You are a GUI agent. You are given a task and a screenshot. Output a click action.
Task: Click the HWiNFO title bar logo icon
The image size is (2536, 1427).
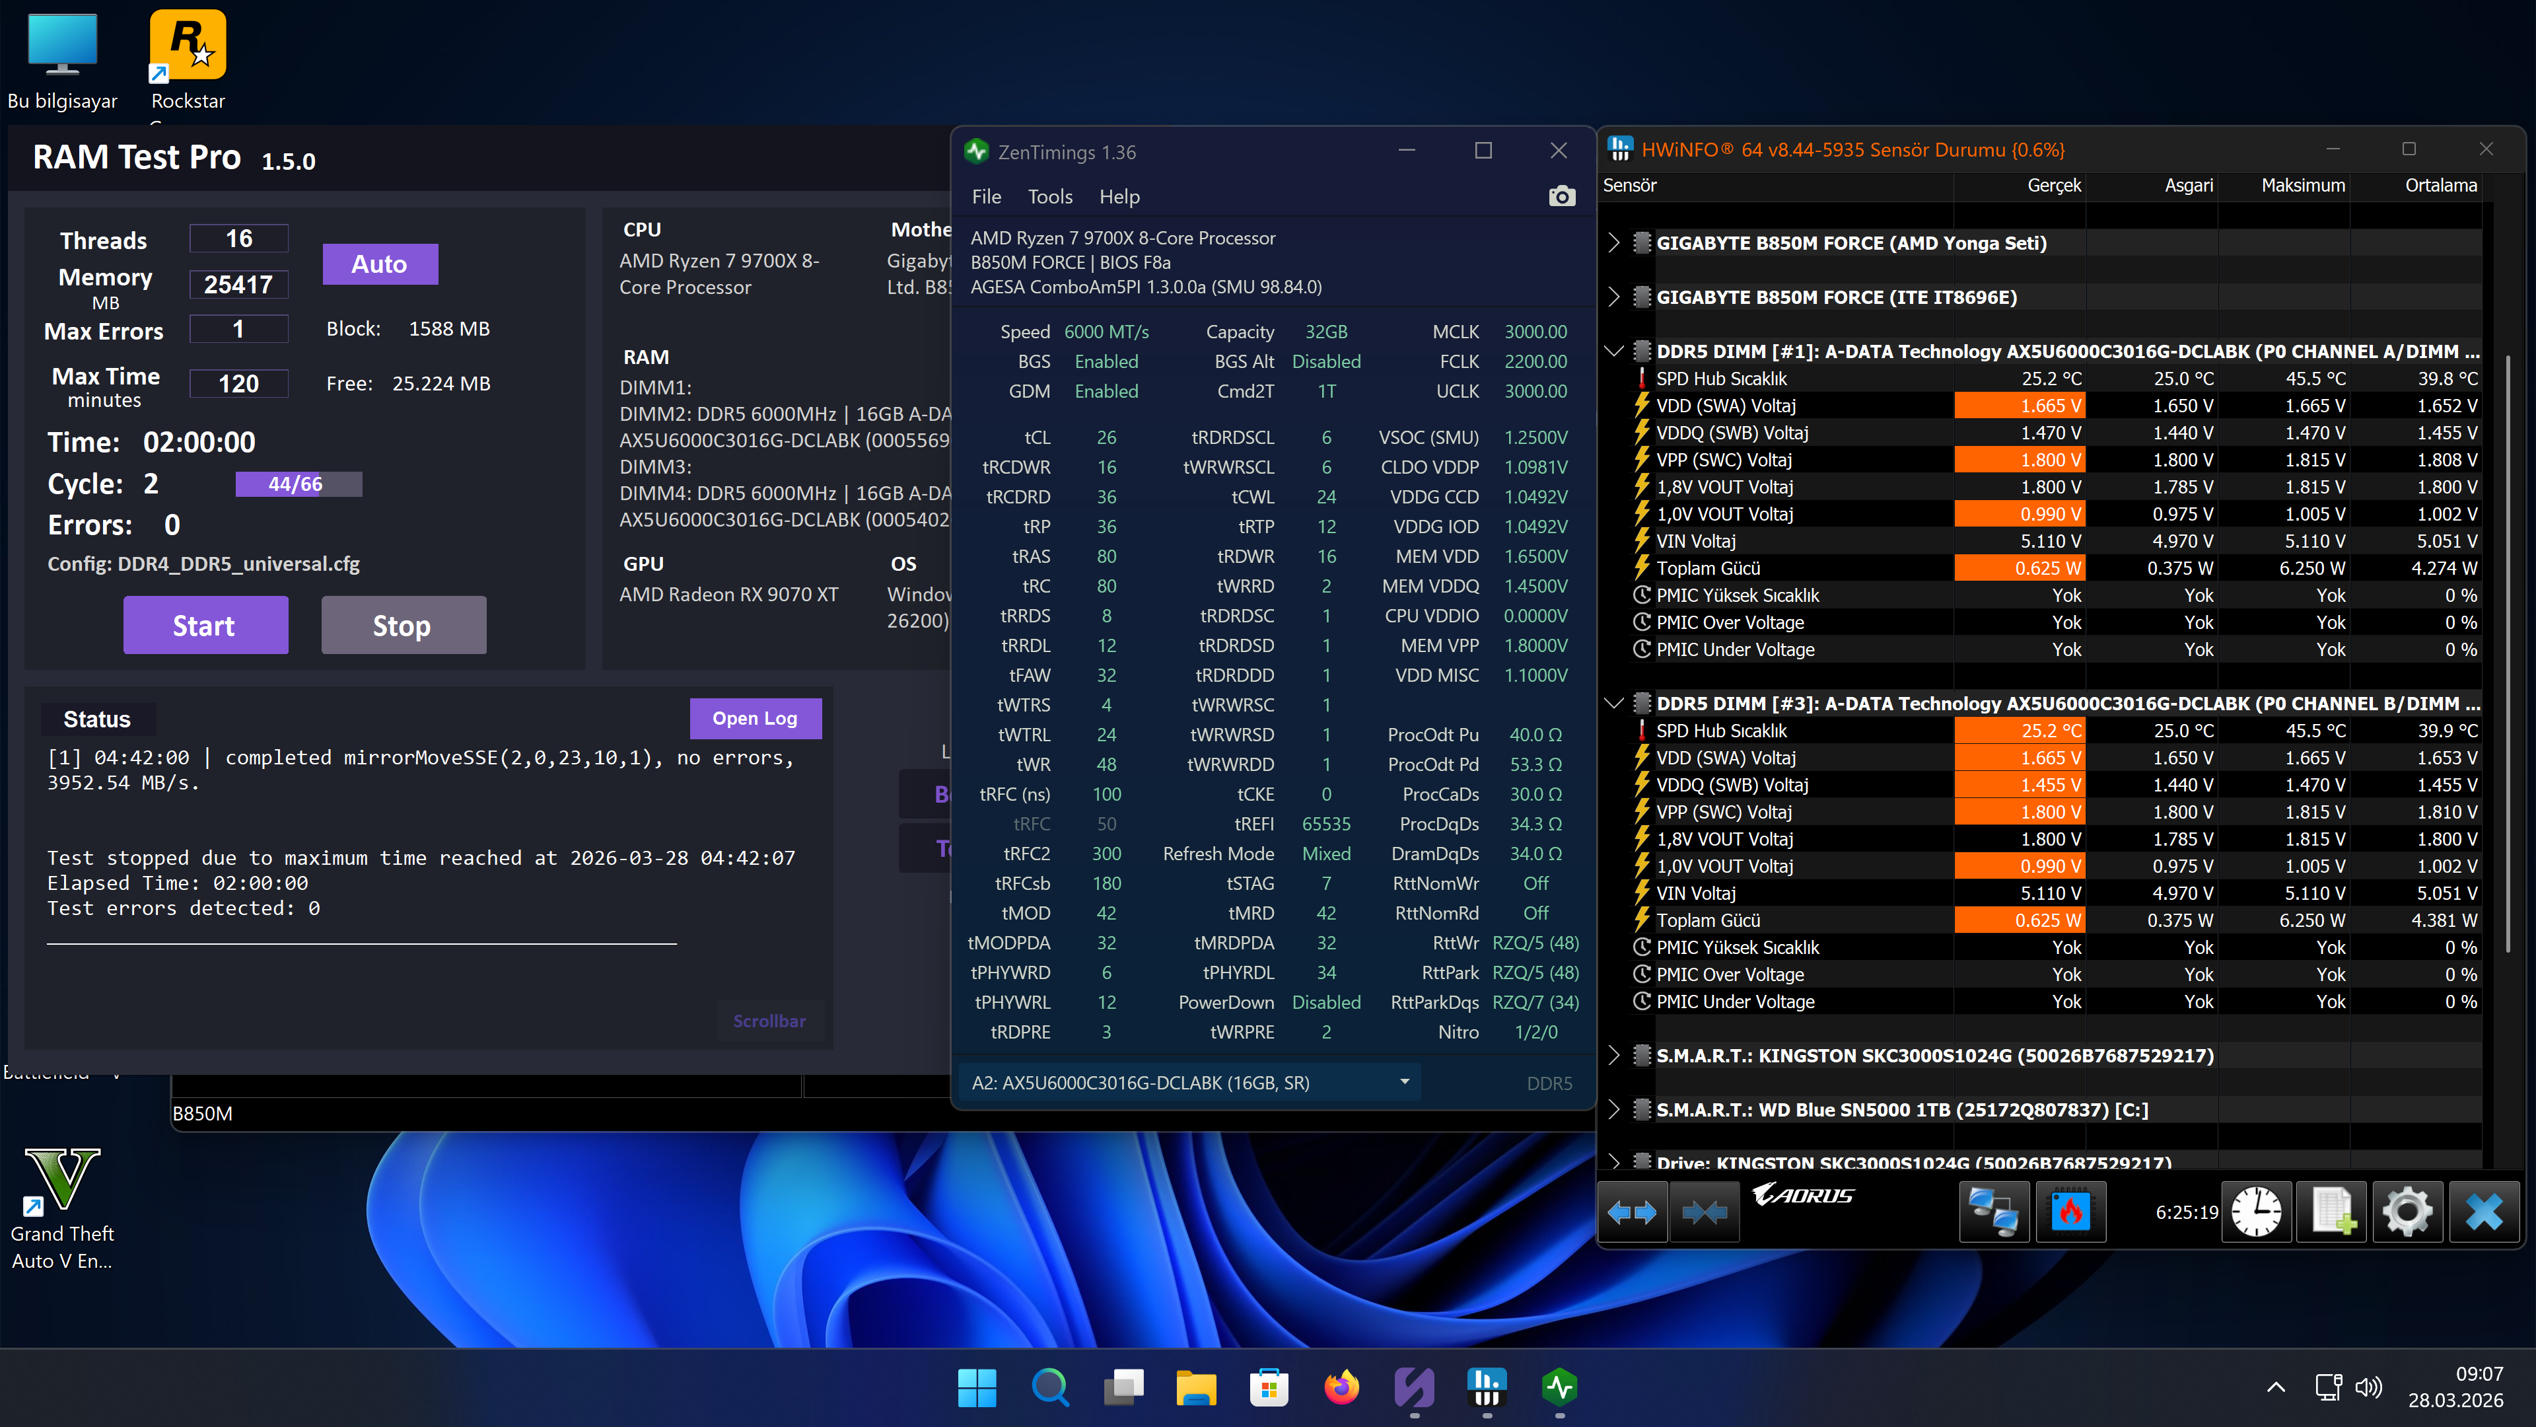1619,150
